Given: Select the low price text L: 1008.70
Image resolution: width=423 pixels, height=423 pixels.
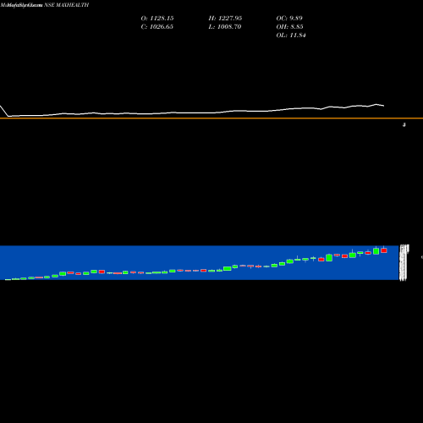Looking at the screenshot, I should (x=225, y=27).
